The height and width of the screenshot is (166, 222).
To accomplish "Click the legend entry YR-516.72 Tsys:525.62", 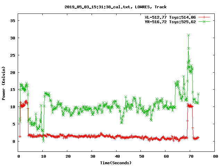I will pos(170,22).
